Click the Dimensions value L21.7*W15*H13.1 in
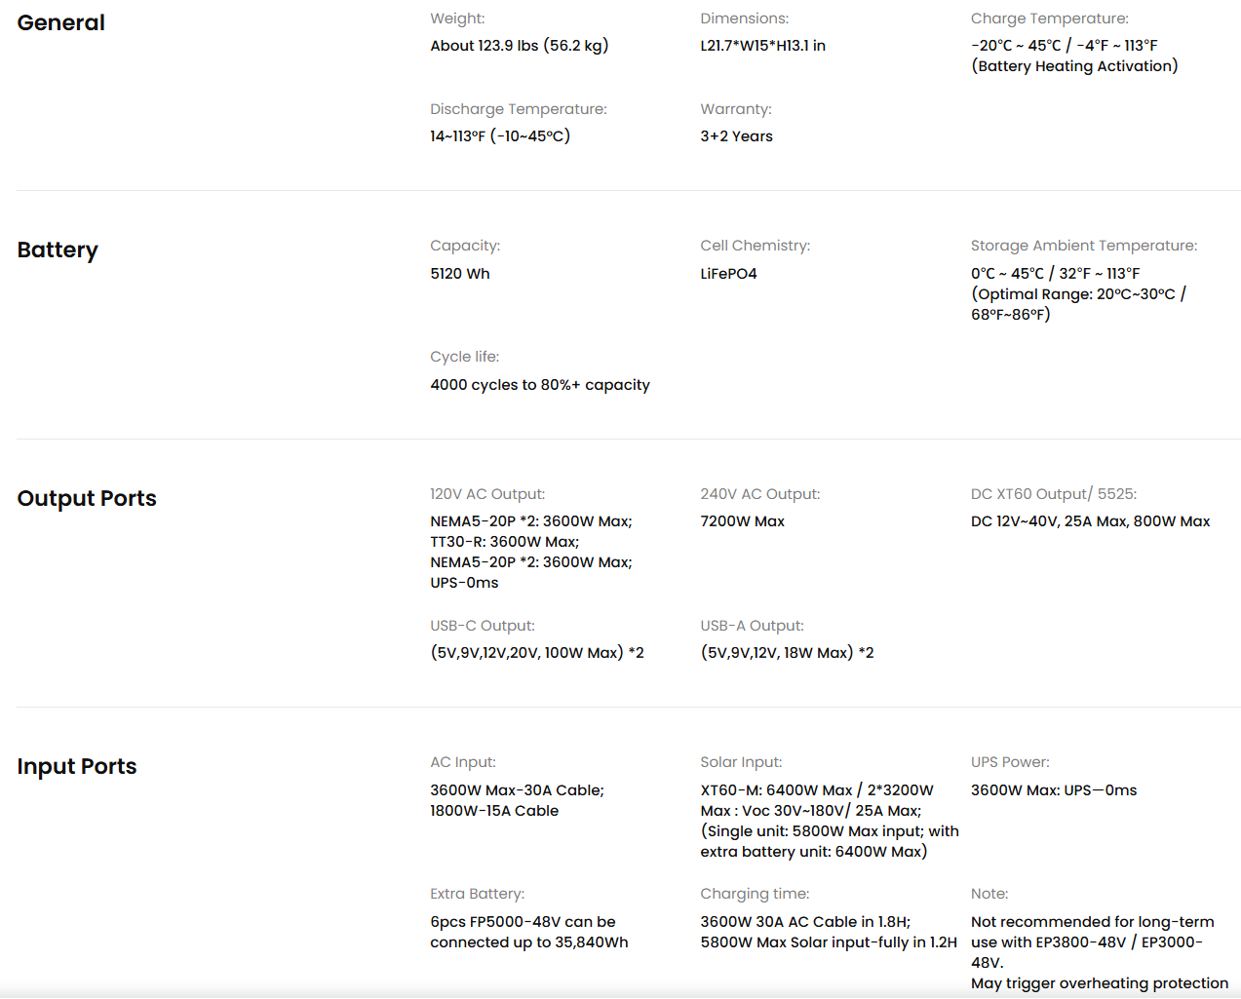This screenshot has height=999, width=1241. [762, 46]
